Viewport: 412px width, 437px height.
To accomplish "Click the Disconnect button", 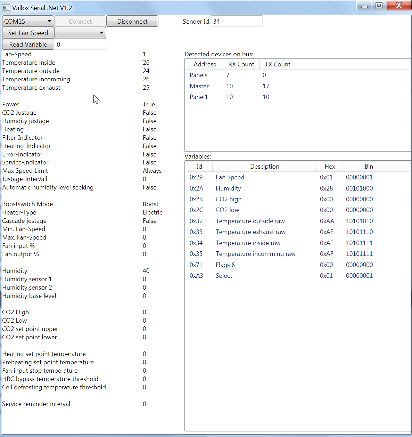I will pyautogui.click(x=132, y=21).
